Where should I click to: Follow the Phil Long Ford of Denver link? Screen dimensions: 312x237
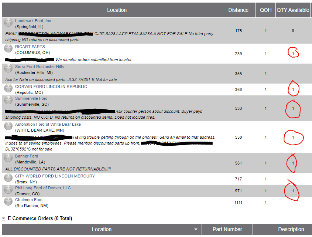pos(43,188)
